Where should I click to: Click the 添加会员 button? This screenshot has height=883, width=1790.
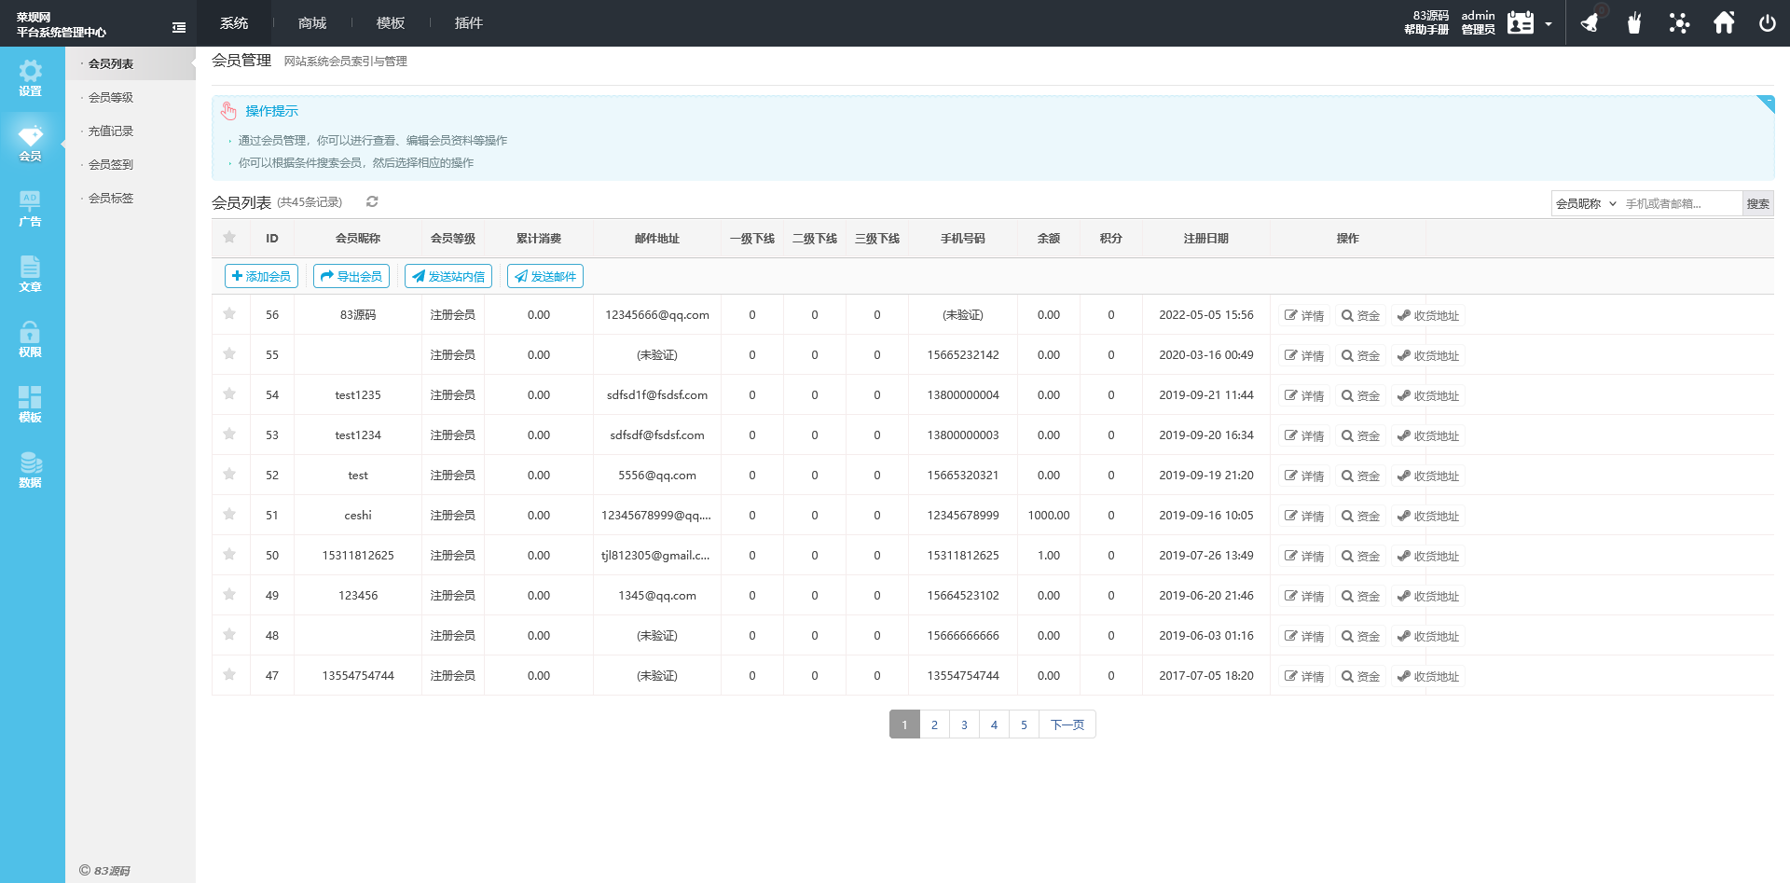pos(261,276)
